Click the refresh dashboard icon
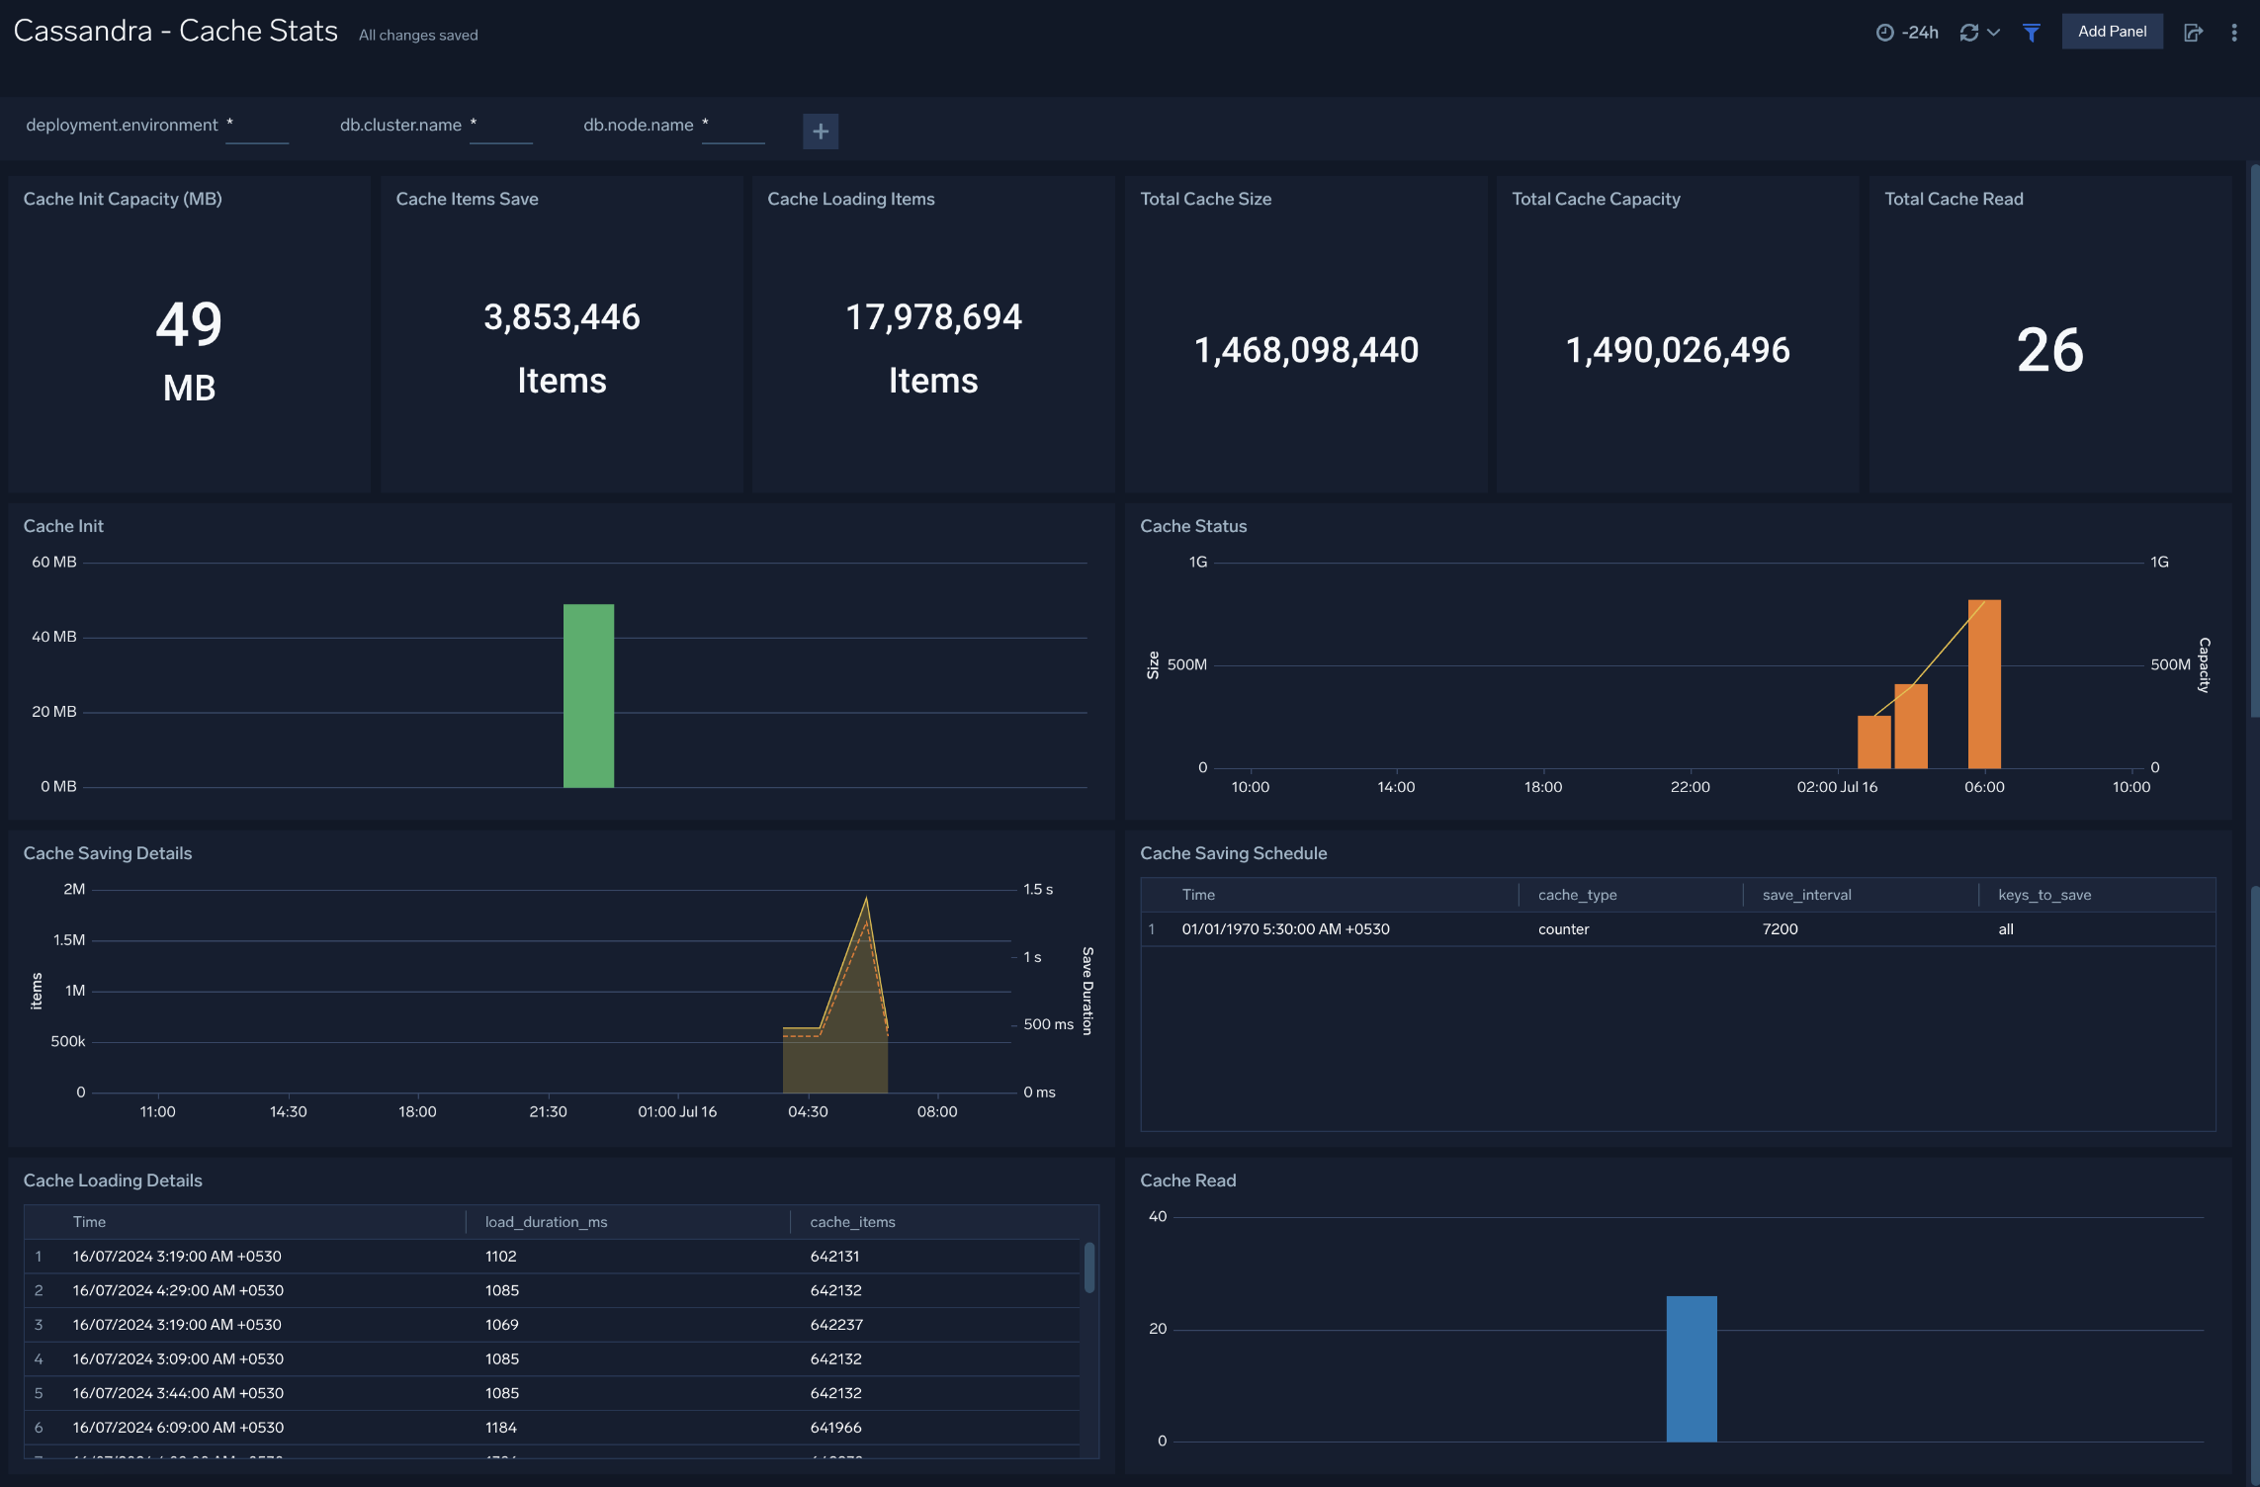Image resolution: width=2260 pixels, height=1487 pixels. [x=1969, y=33]
